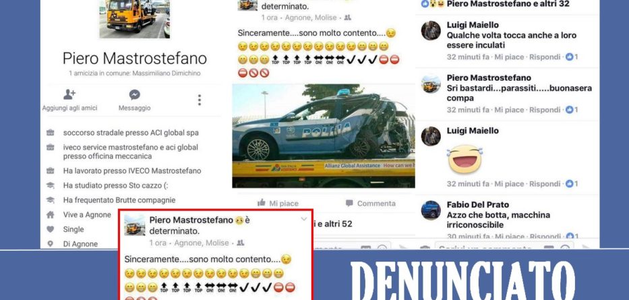Open the tow truck profile picture
This screenshot has height=300, width=629.
point(134,19)
